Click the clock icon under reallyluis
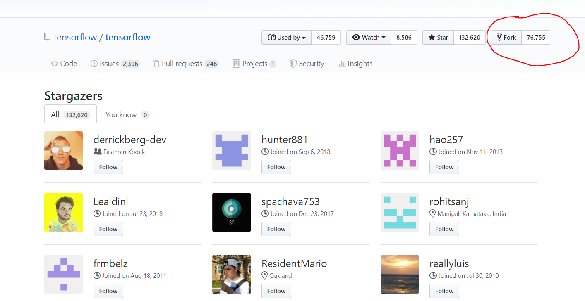This screenshot has height=301, width=585. coord(433,275)
